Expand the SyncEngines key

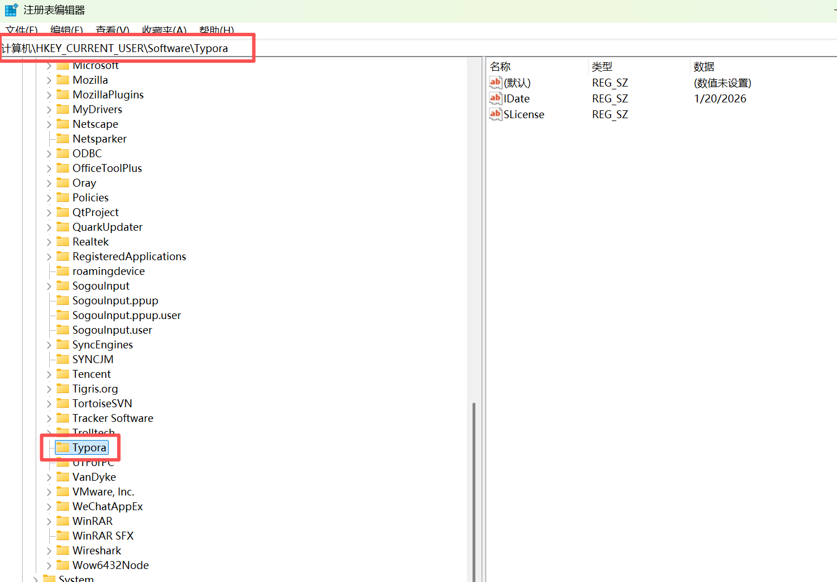[49, 345]
